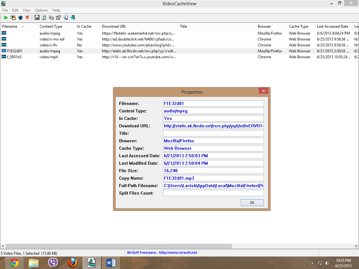The image size is (359, 269).
Task: Select the f_0001b5 row in list
Action: point(179,57)
